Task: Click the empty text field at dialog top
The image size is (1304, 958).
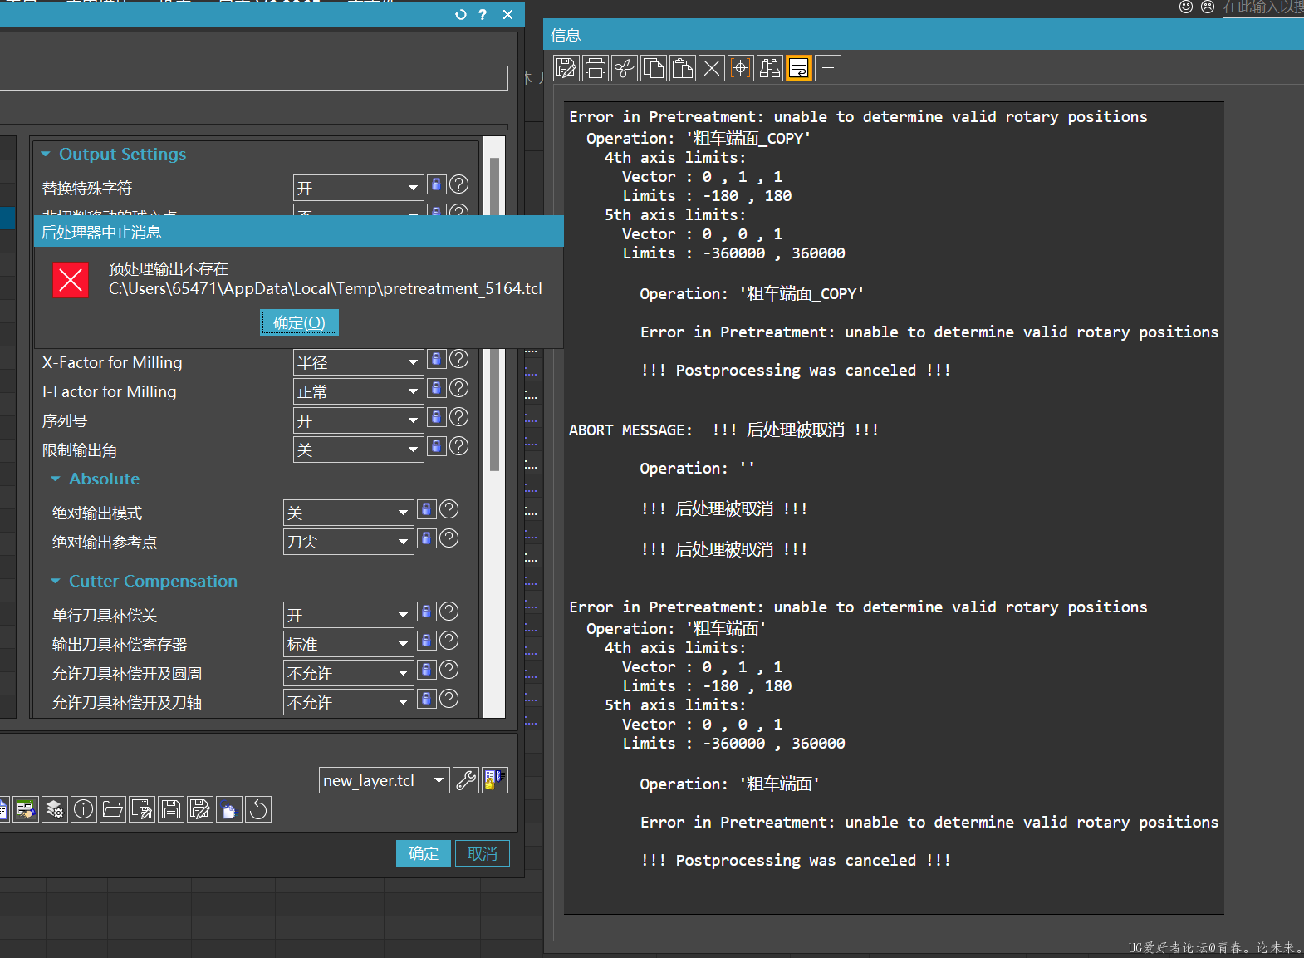Action: (x=253, y=78)
